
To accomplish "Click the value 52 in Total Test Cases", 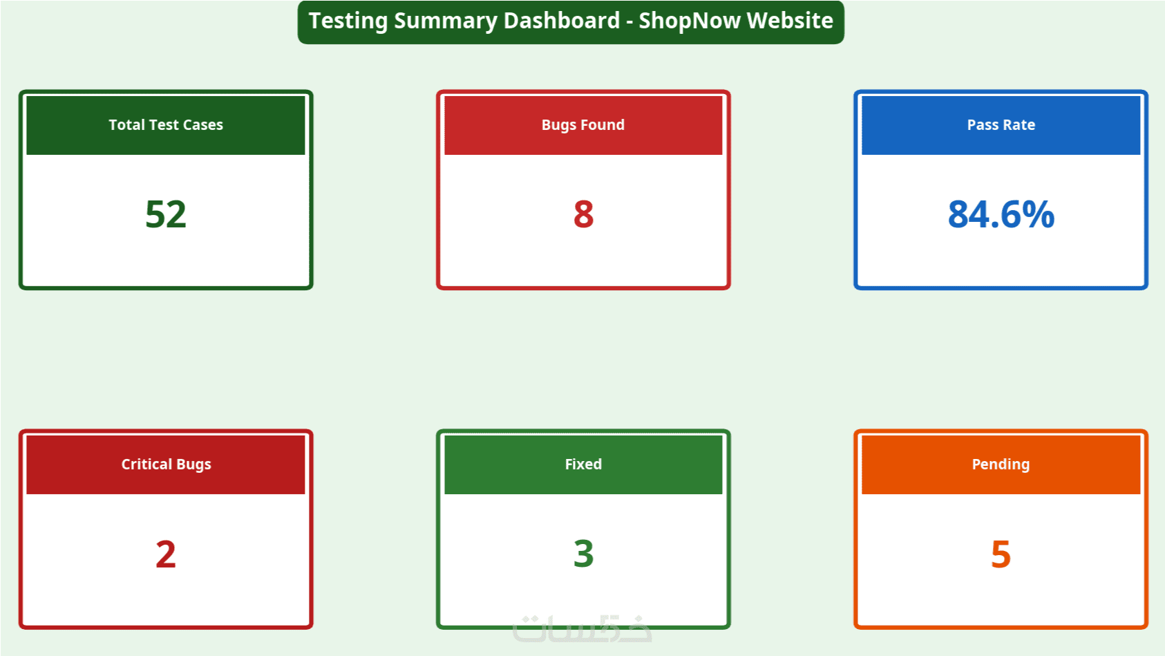I will tap(166, 214).
